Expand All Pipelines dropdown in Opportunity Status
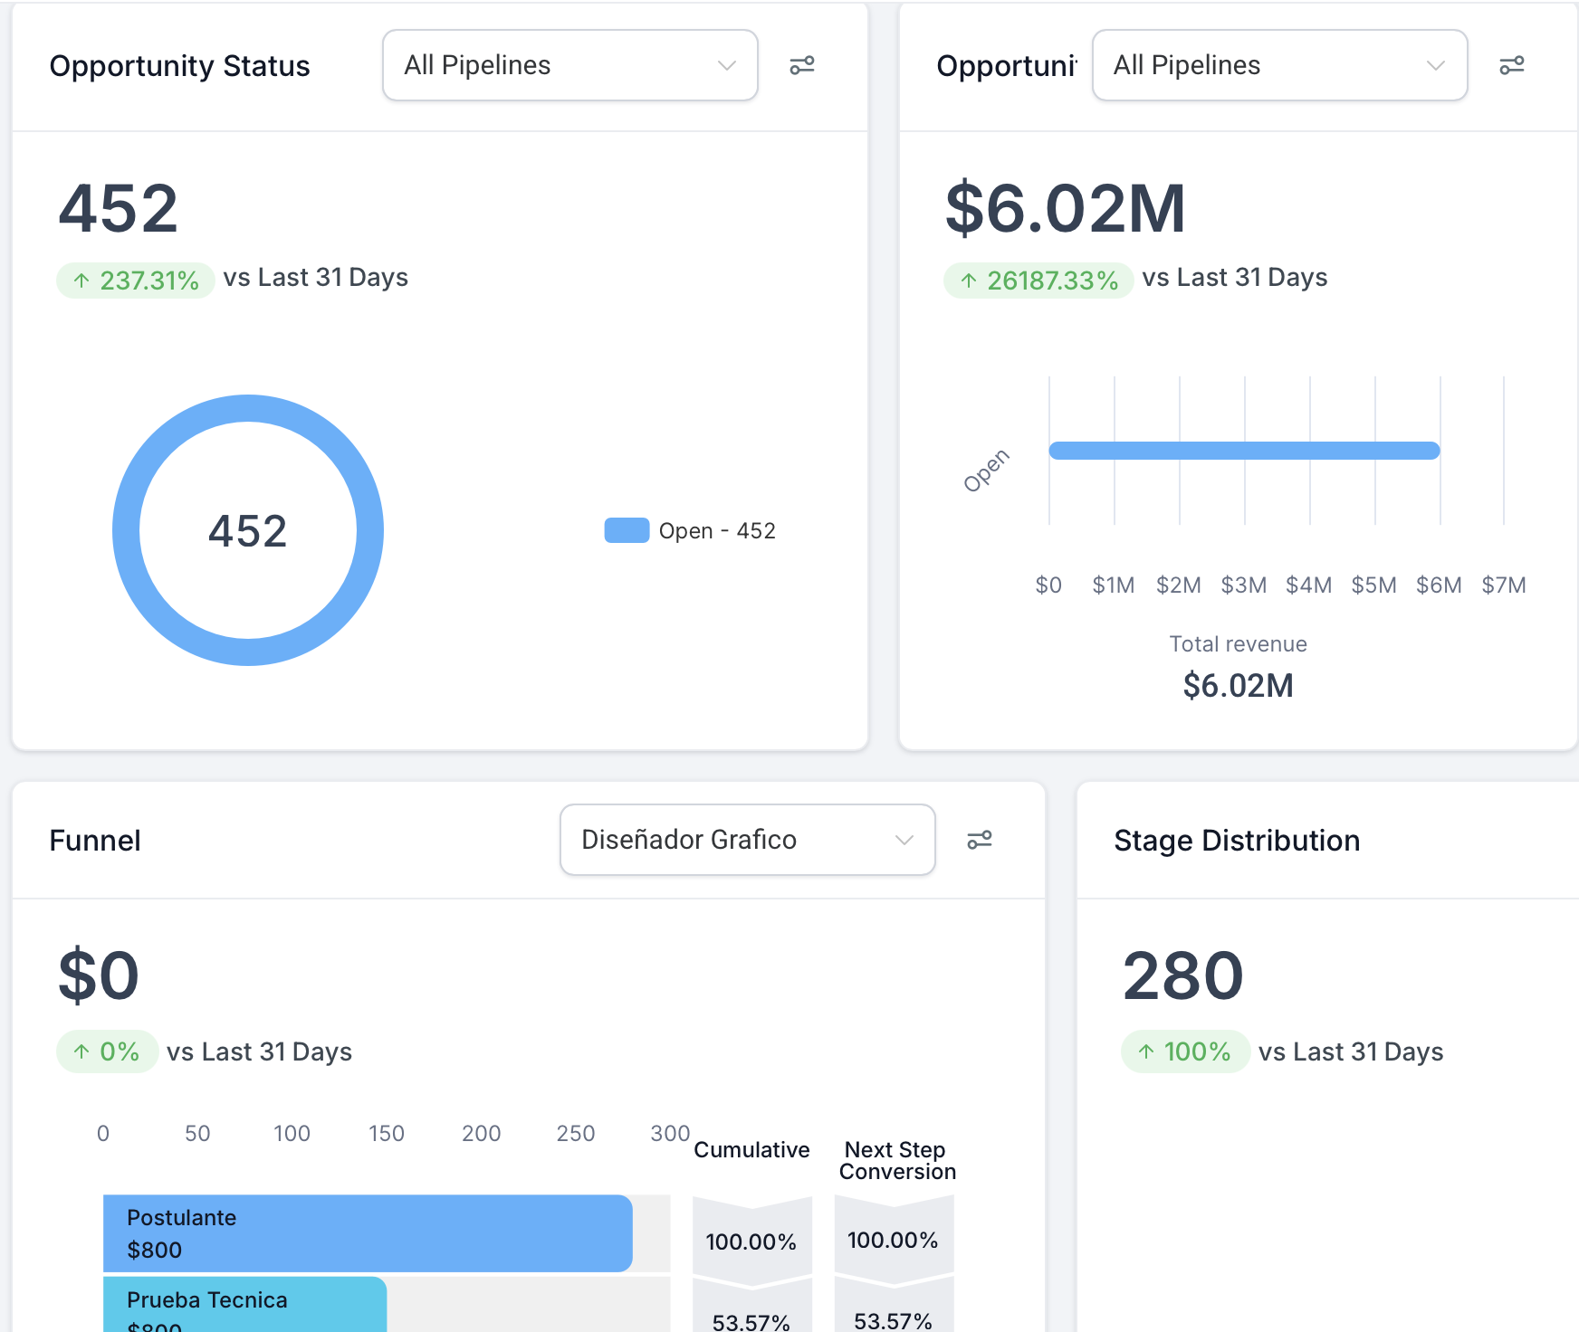The height and width of the screenshot is (1332, 1579). (569, 65)
